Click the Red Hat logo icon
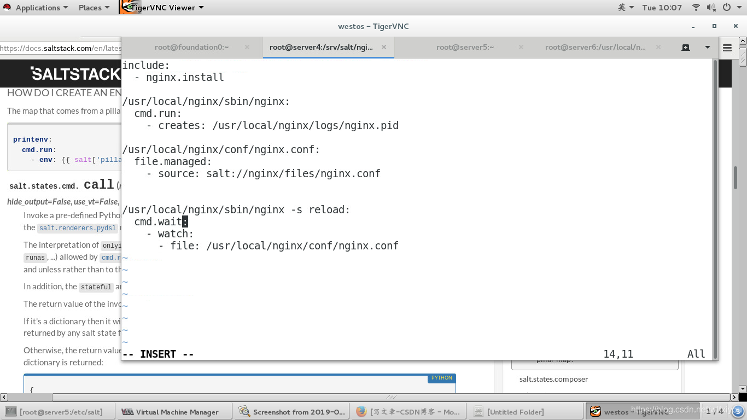Viewport: 747px width, 420px height. pos(7,8)
